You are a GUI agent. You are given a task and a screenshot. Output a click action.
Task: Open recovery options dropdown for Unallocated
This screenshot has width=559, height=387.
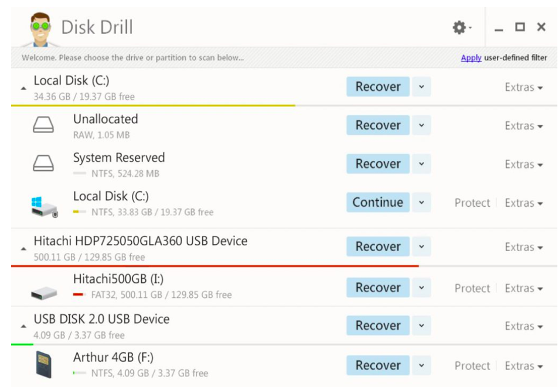[x=421, y=125]
